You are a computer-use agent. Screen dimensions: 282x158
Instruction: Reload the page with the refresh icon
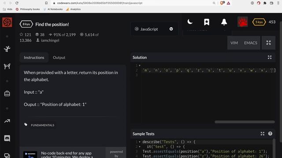pyautogui.click(x=17, y=3)
